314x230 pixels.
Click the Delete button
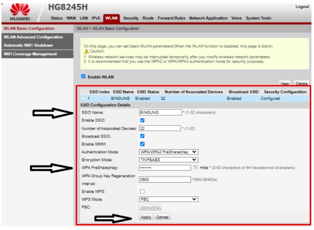point(301,83)
